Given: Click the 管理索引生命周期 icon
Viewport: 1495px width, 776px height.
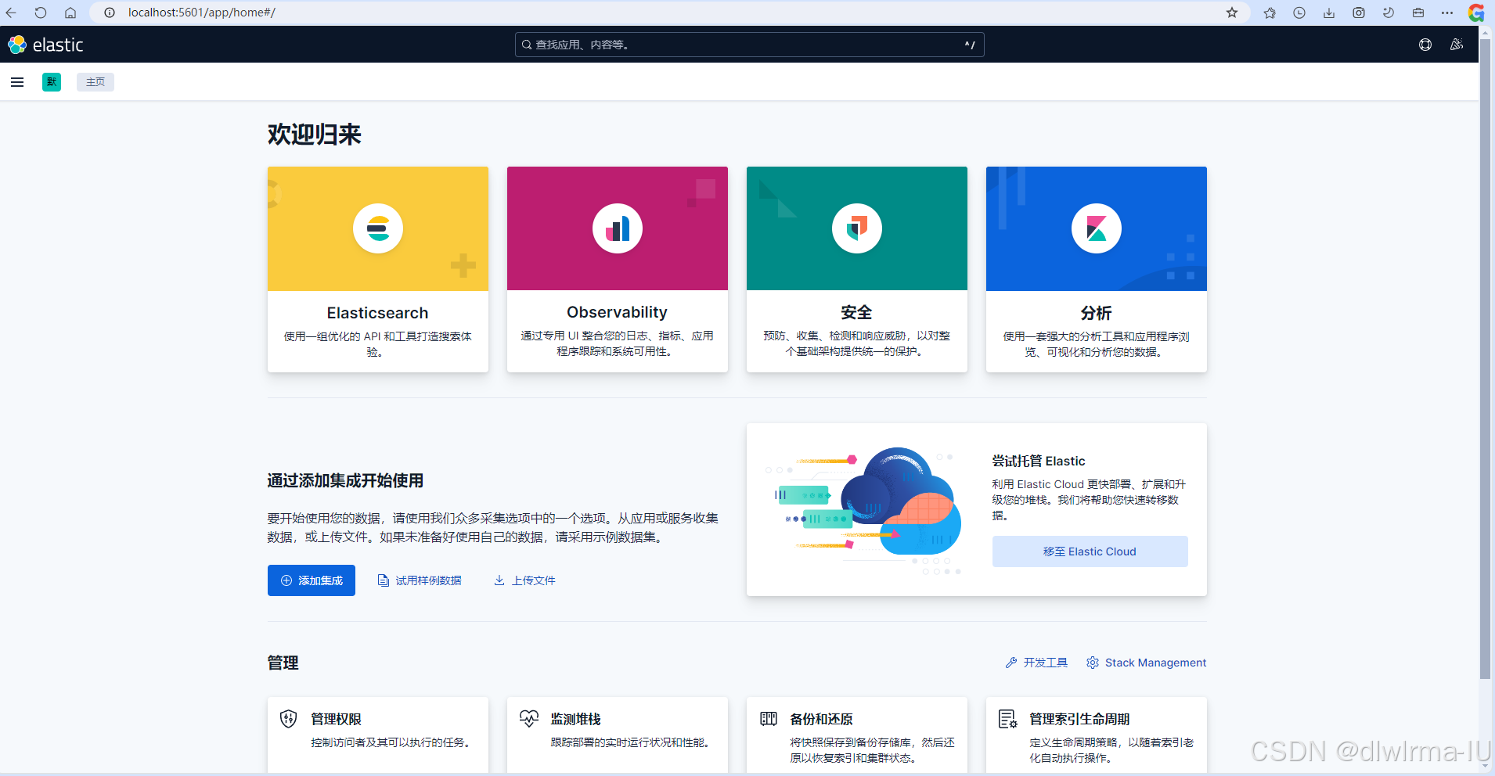Looking at the screenshot, I should (1008, 718).
